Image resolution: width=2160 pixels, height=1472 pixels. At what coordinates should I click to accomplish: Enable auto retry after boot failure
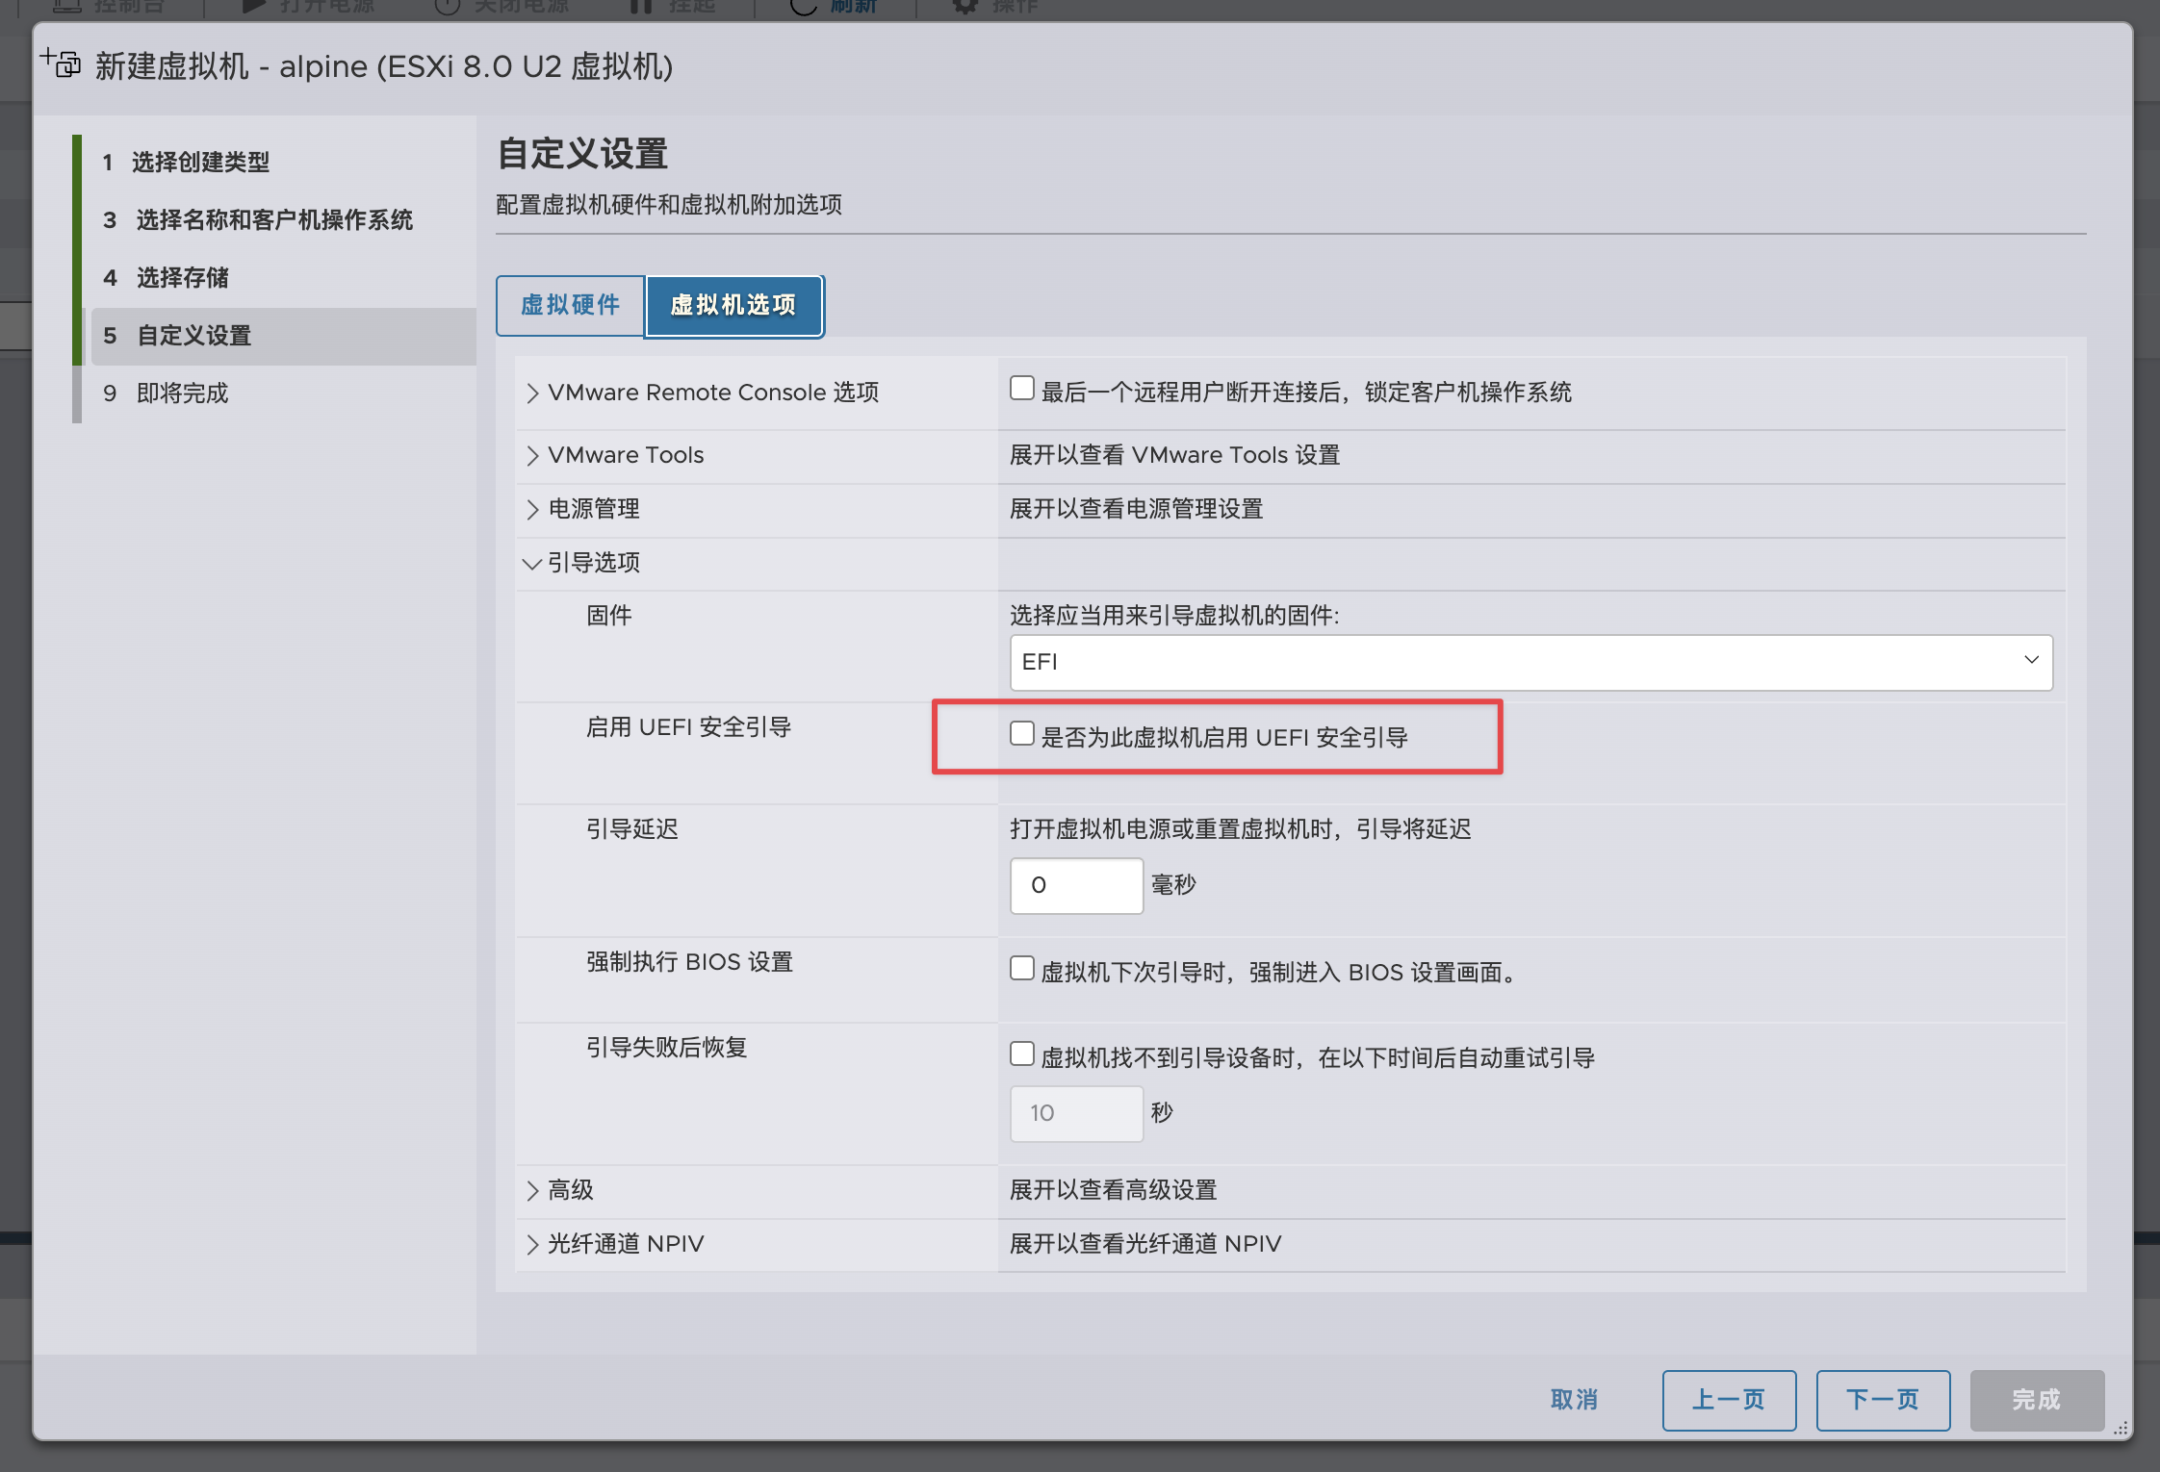point(1022,1054)
